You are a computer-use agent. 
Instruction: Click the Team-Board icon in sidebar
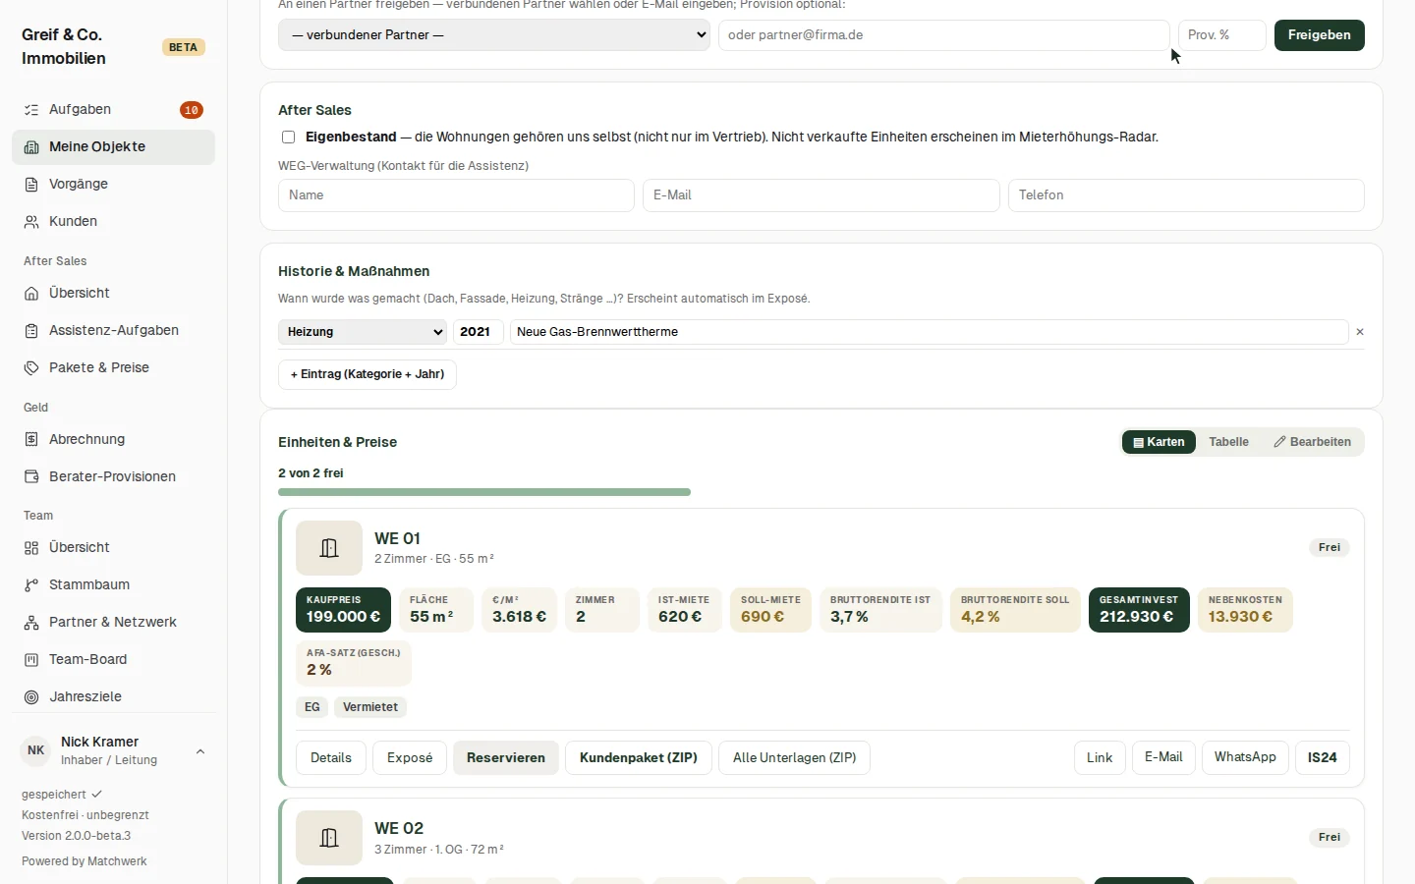[31, 660]
